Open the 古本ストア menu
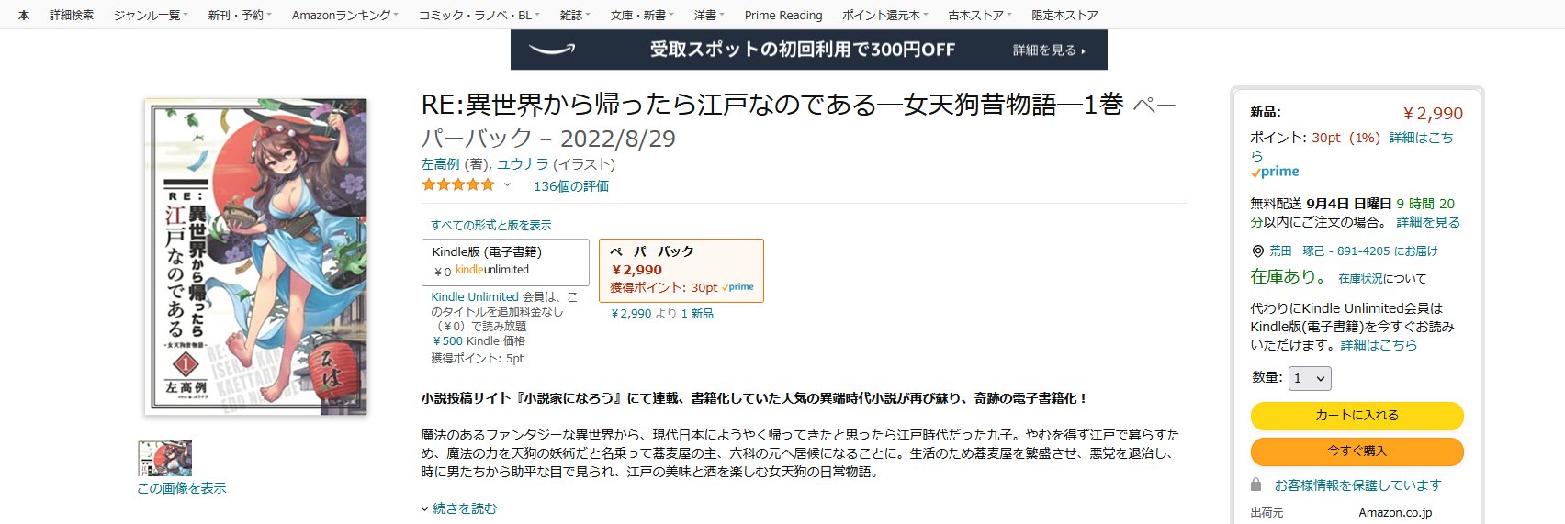 (x=980, y=15)
